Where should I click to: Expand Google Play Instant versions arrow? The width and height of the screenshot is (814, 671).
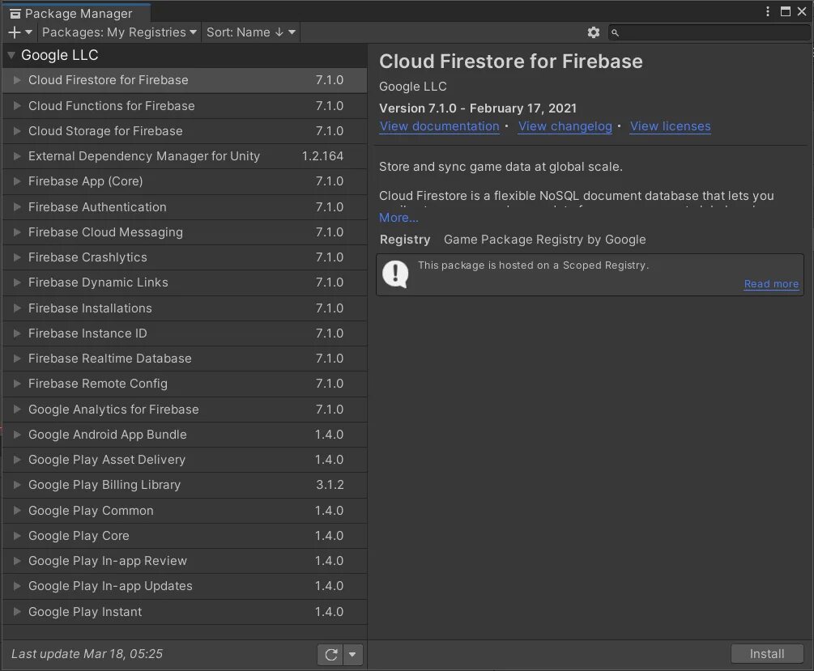point(17,612)
